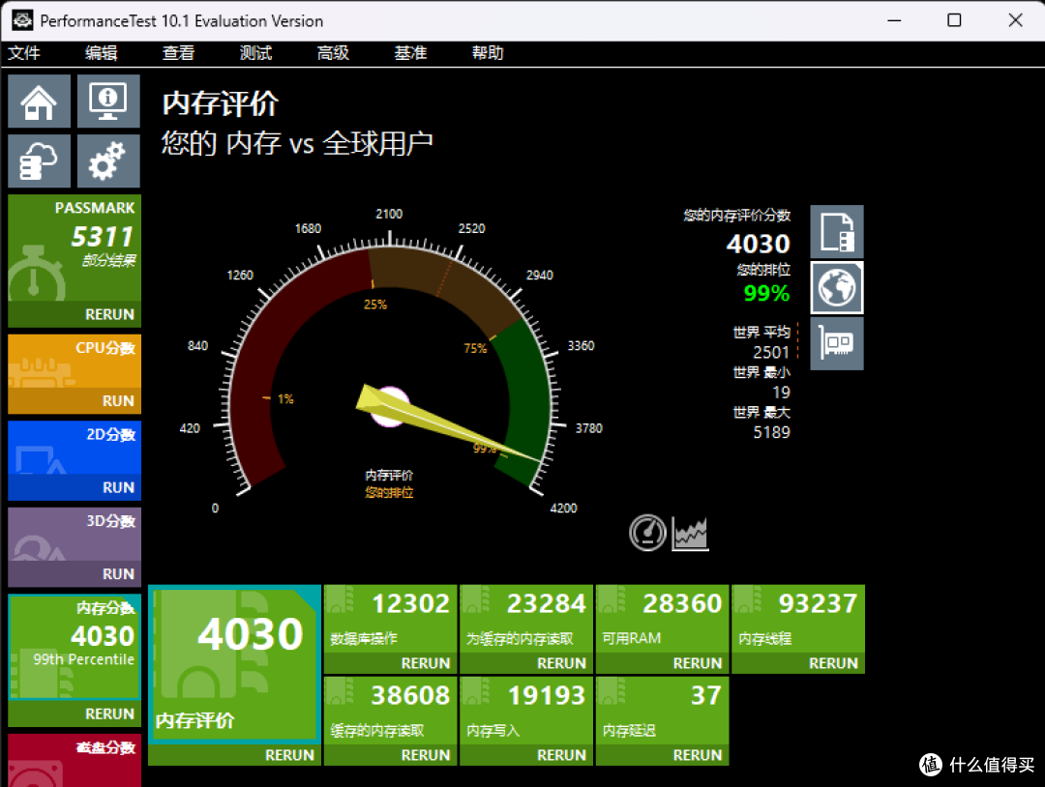Select the CPU分数 tile

pyautogui.click(x=75, y=361)
